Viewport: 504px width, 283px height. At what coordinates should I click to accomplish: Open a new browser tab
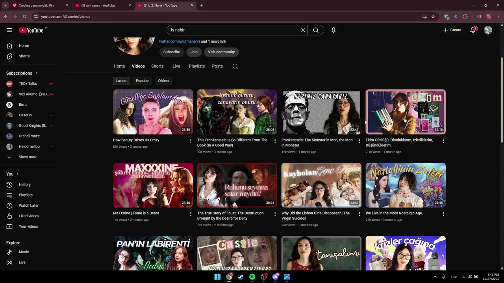click(202, 6)
